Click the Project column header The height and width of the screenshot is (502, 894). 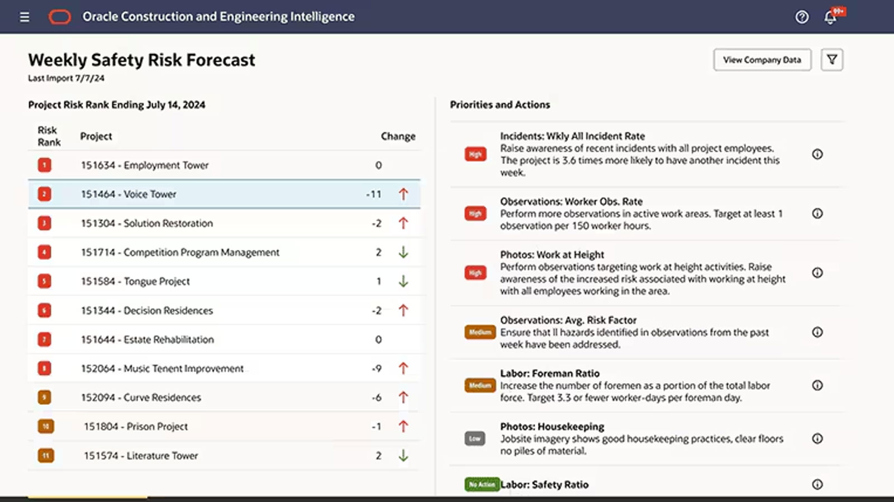[96, 136]
